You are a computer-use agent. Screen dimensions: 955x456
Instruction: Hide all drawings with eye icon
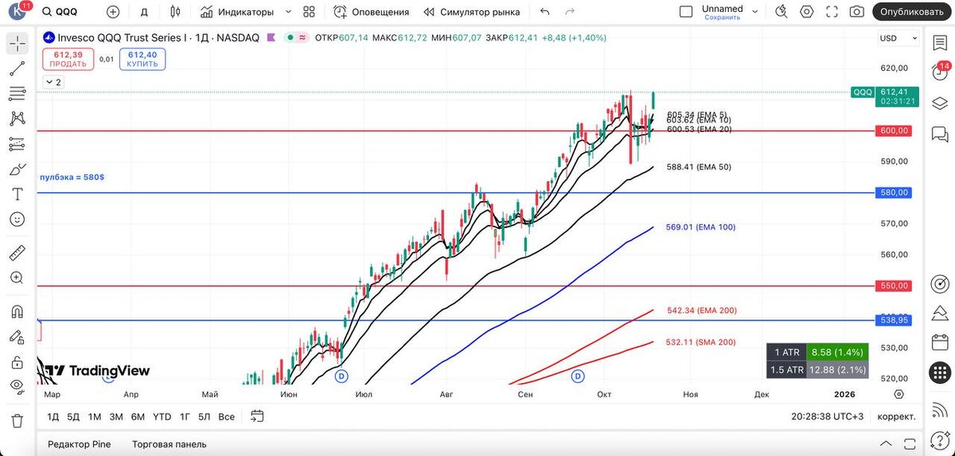coord(18,387)
